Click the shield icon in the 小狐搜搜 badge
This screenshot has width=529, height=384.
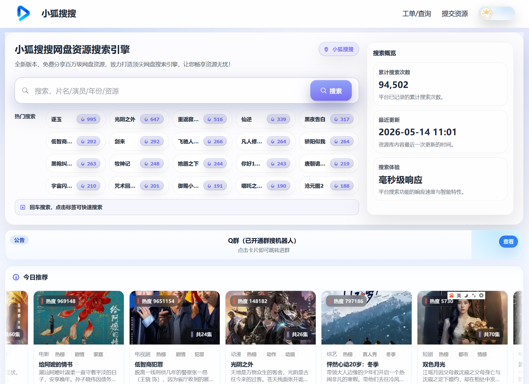click(x=326, y=49)
